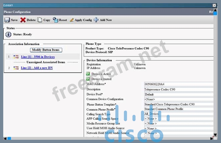221x143 pixels.
Task: Click the Save floppy disk icon
Action: pos(7,20)
